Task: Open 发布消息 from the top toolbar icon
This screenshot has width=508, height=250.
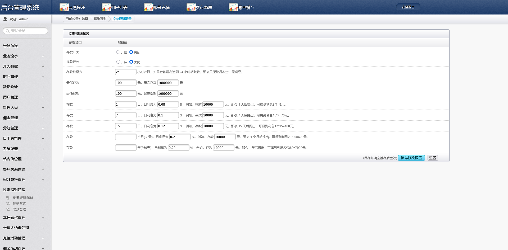Action: (191, 7)
